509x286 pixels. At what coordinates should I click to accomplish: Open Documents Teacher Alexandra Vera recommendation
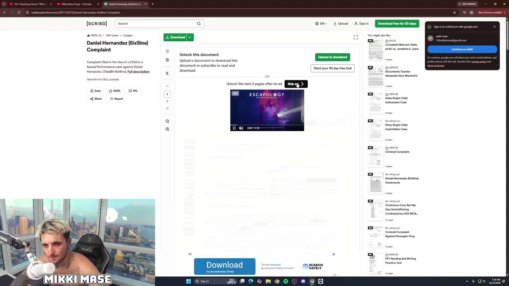pyautogui.click(x=401, y=73)
